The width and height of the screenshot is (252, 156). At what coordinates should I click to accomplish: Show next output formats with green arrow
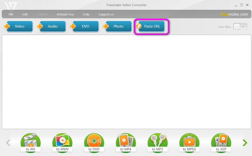pos(245,143)
